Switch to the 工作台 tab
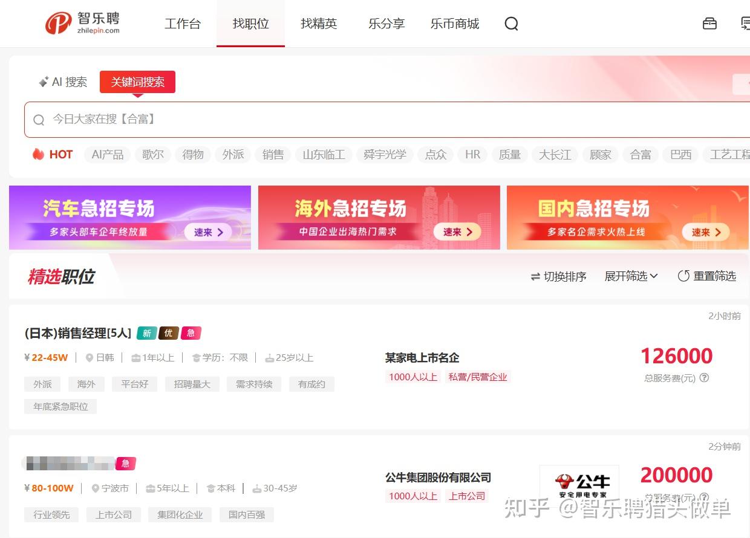This screenshot has width=750, height=538. (x=183, y=24)
